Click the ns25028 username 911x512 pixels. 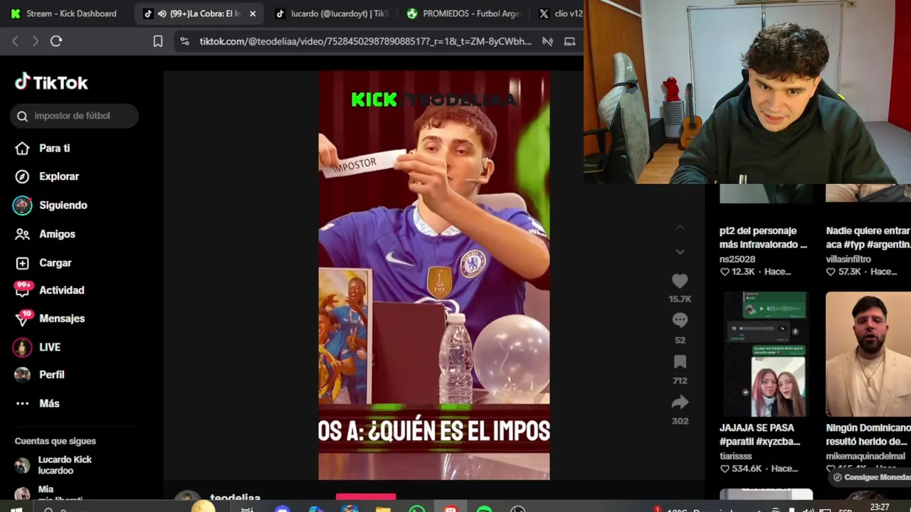(x=737, y=259)
